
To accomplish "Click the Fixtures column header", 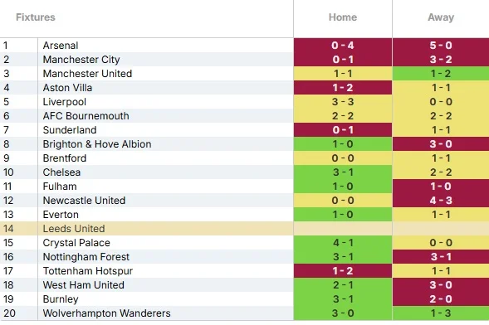I will tap(36, 17).
